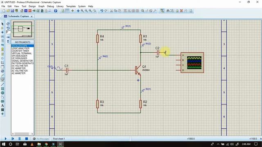Select the arrow Selection mode tool

tap(2, 24)
